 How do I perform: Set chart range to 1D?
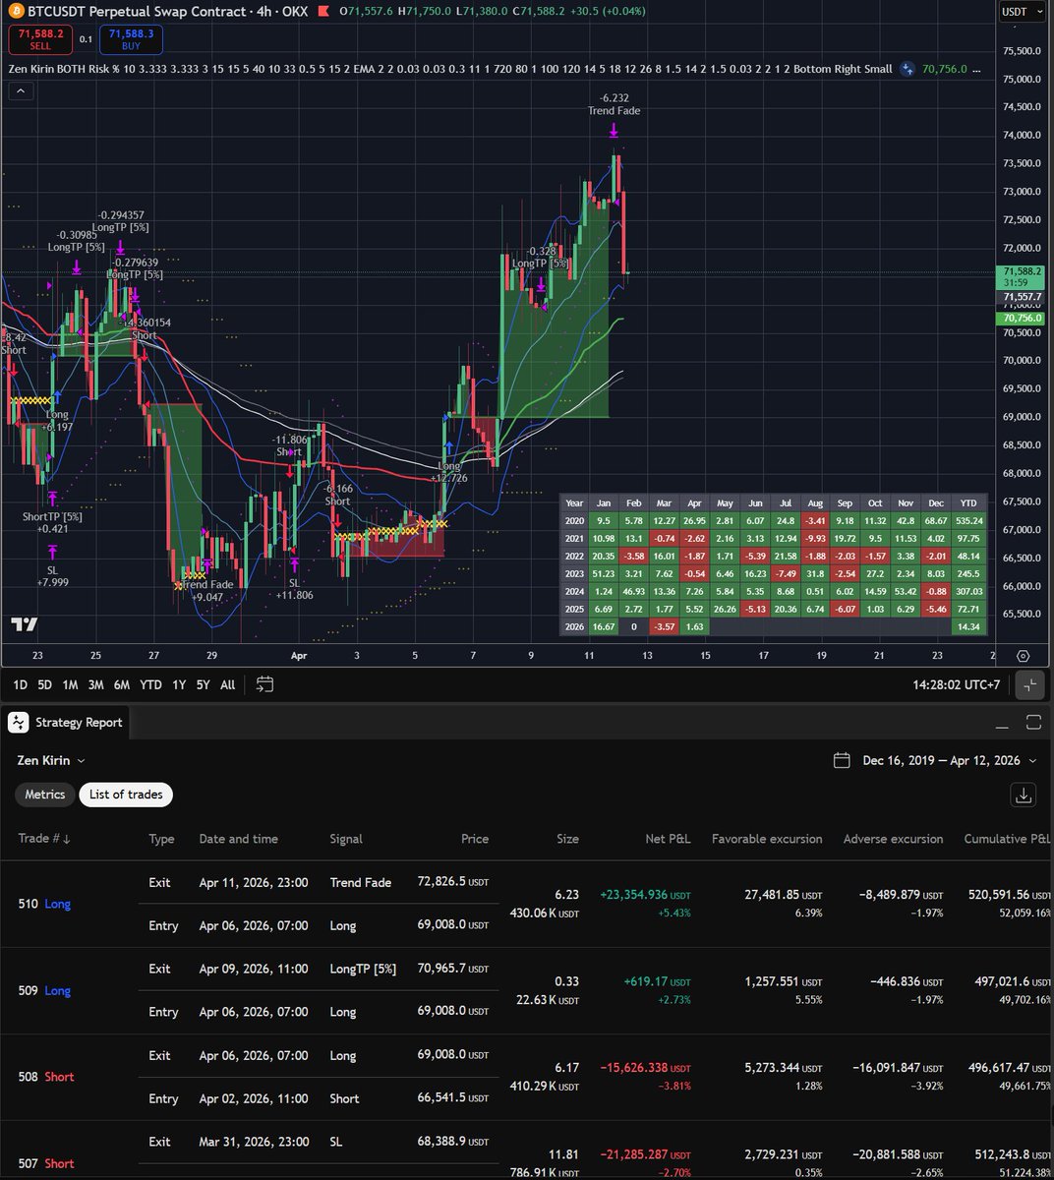point(20,684)
